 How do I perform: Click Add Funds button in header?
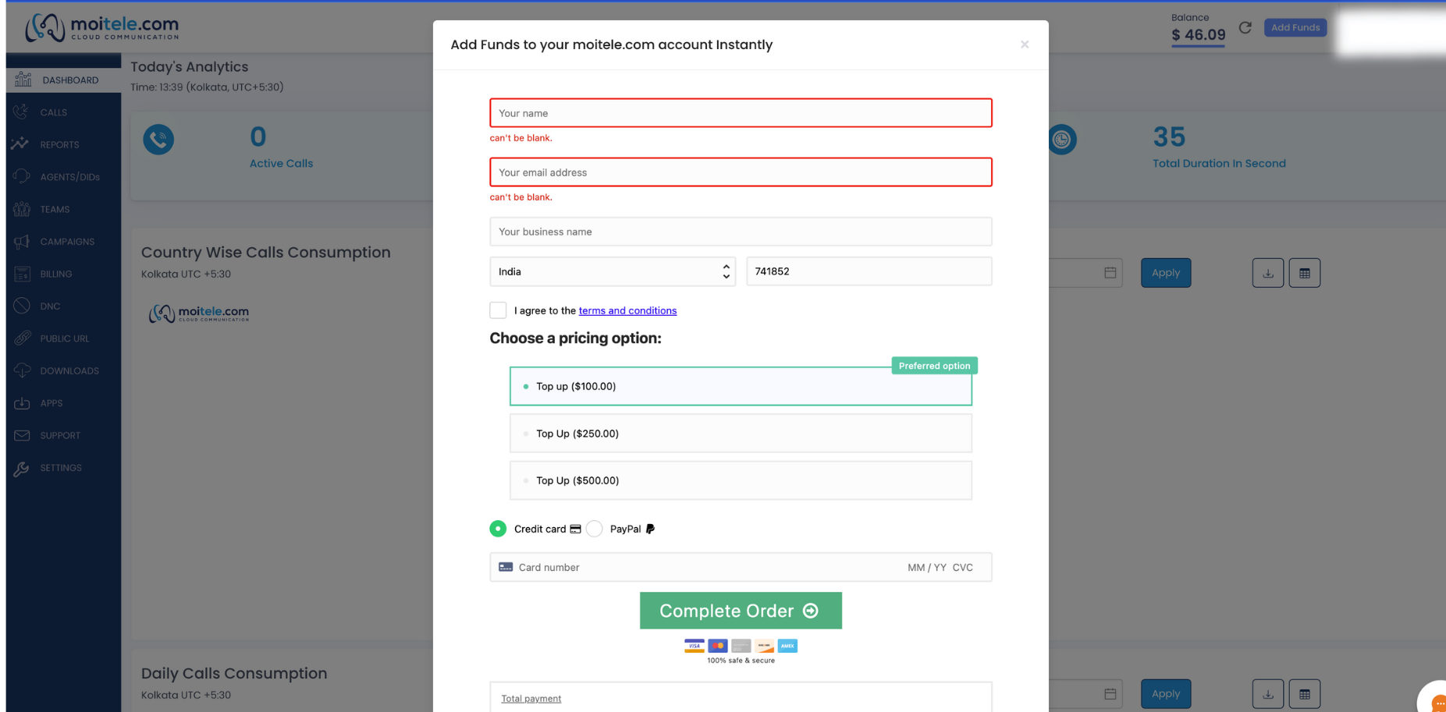[x=1295, y=27]
